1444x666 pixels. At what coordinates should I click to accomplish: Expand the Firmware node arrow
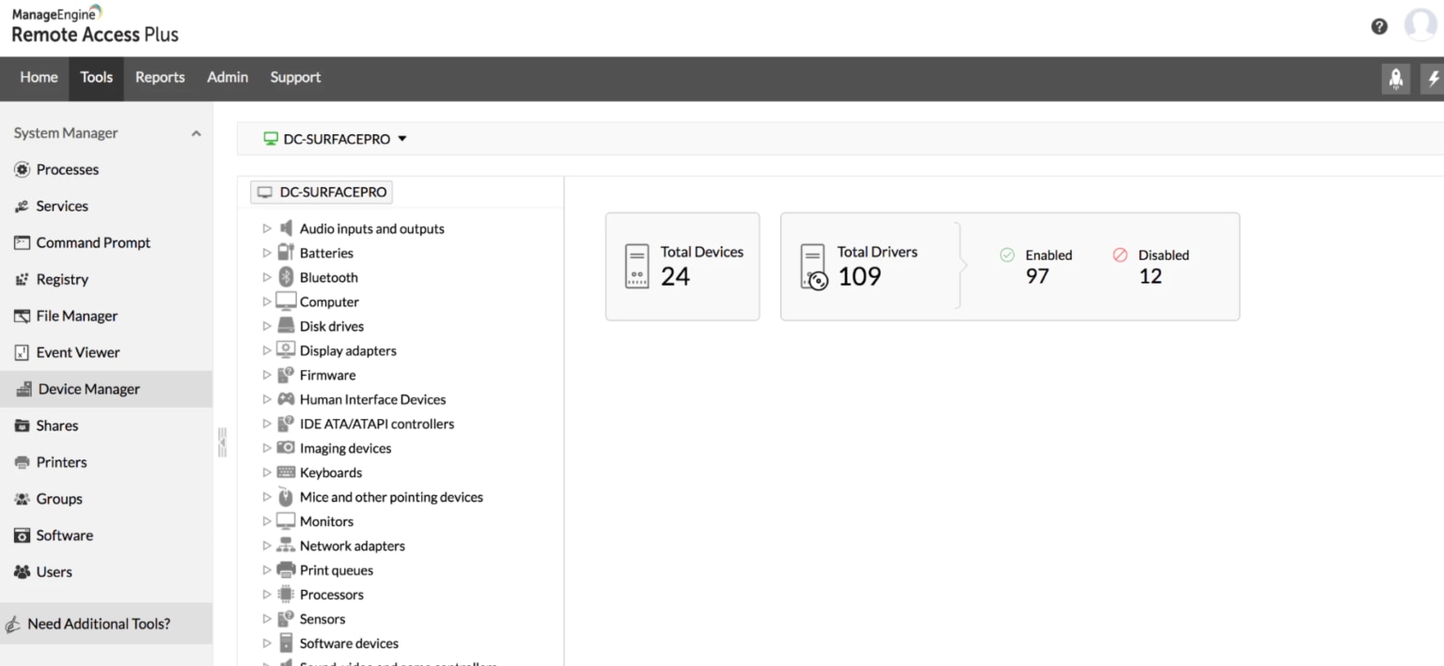pos(267,375)
